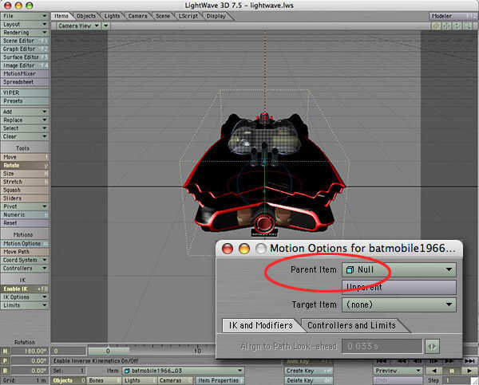Play animation forward
Image resolution: width=479 pixels, height=385 pixels.
(x=469, y=371)
